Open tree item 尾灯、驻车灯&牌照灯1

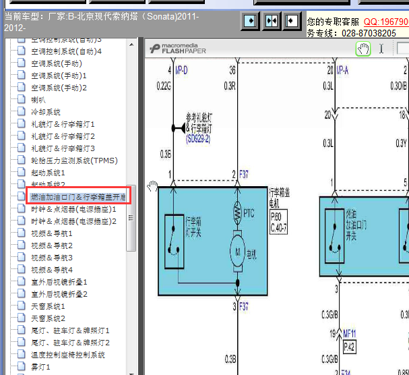point(70,330)
